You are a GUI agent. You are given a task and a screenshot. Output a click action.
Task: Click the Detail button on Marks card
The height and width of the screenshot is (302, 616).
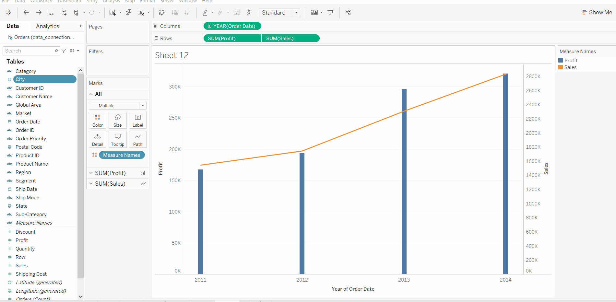pos(98,139)
